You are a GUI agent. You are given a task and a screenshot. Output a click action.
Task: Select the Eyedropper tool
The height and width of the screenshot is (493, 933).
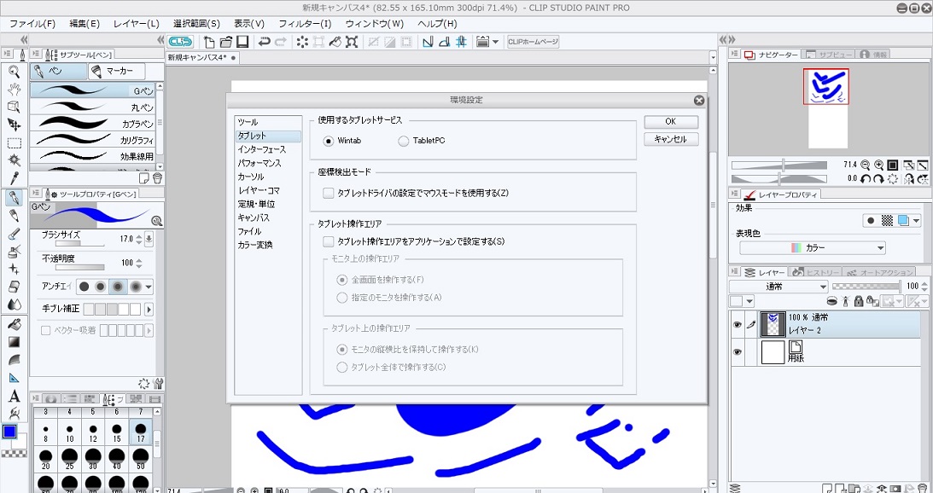coord(15,178)
